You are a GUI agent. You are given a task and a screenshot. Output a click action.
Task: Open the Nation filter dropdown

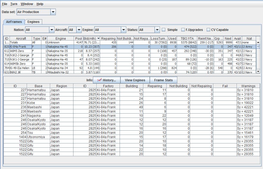(52, 30)
